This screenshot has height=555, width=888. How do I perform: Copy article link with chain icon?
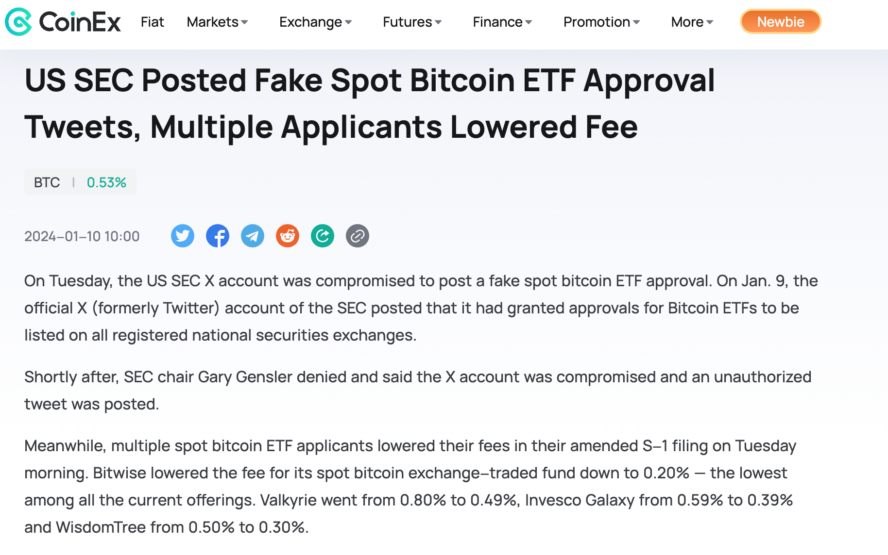[358, 236]
